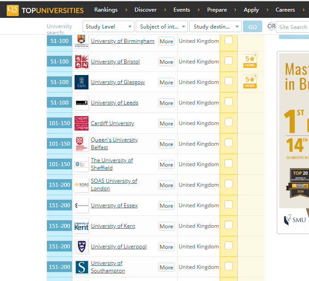Viewport: 309px width, 281px height.
Task: Open the Subject of interest dropdown
Action: (x=162, y=26)
